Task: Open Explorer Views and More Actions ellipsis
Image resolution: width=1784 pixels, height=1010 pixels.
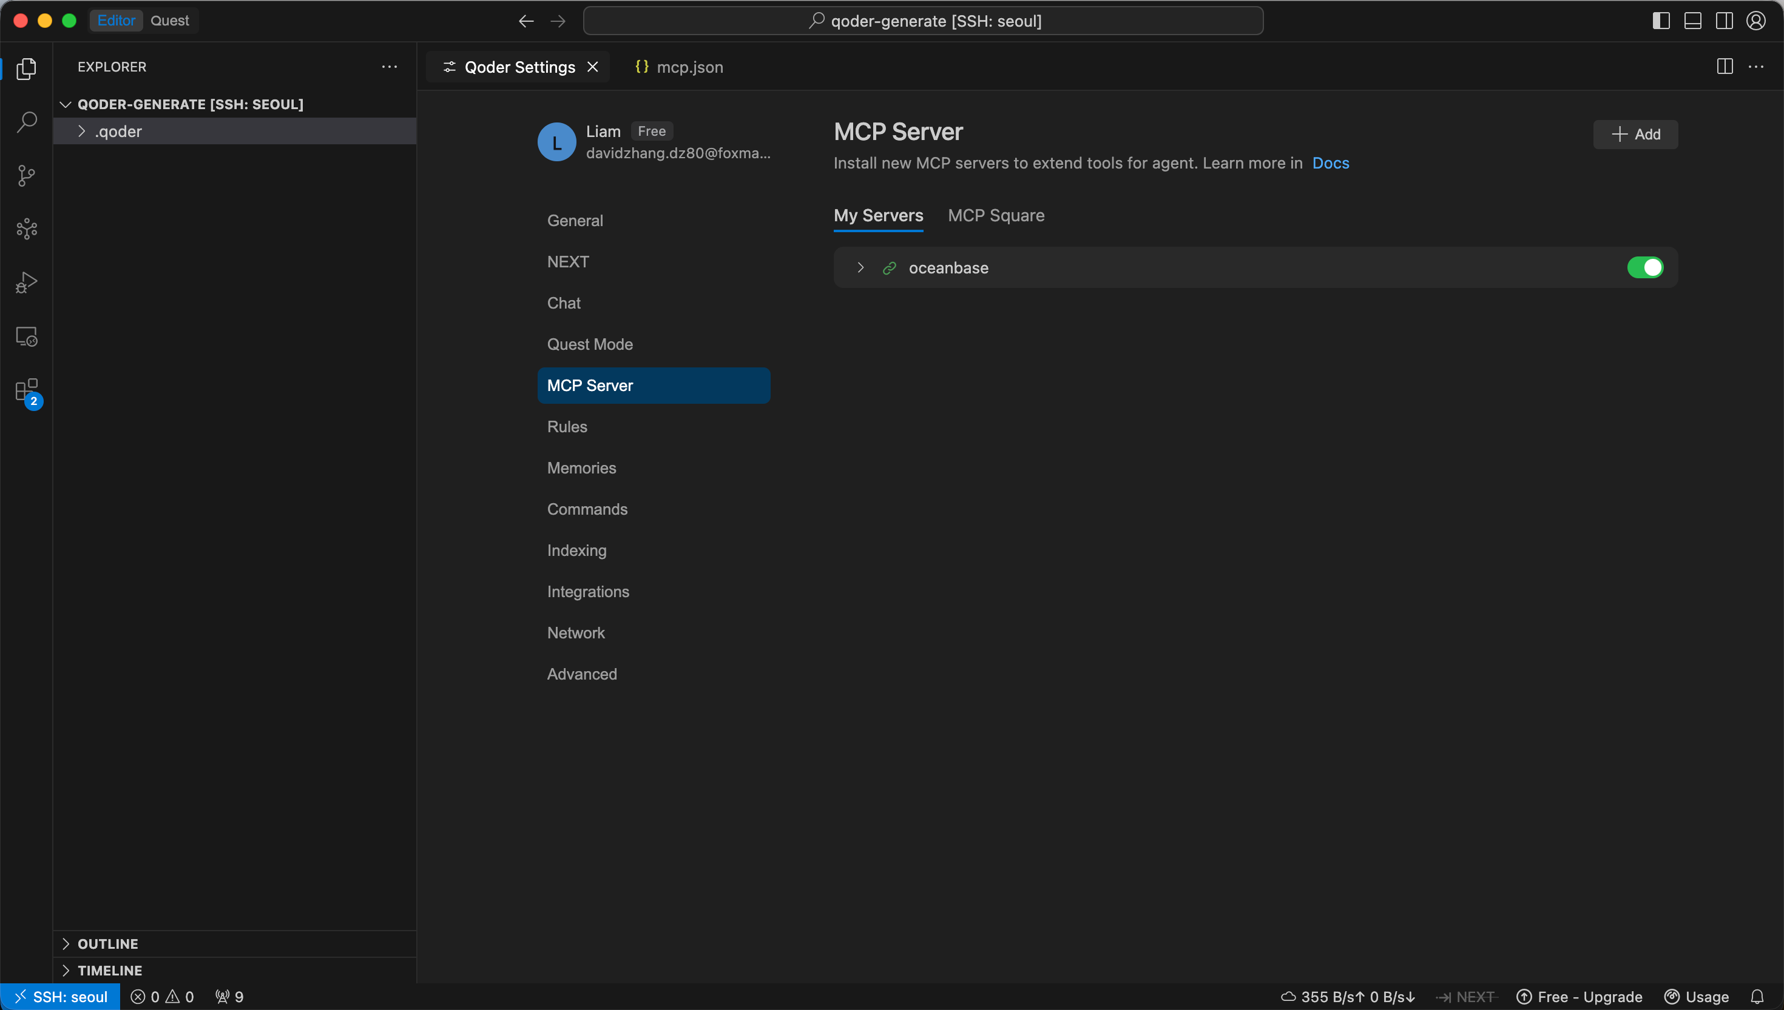Action: (x=390, y=67)
